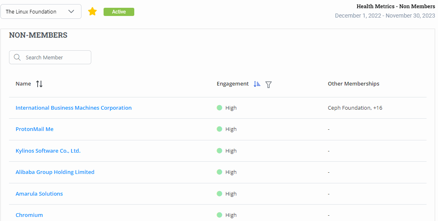Click the magnifier icon in search box
Screen dimensions: 438x221
click(17, 57)
